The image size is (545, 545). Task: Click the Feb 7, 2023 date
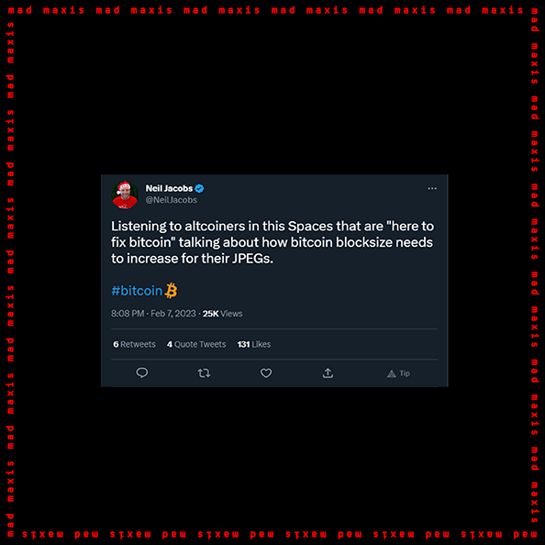coord(173,314)
